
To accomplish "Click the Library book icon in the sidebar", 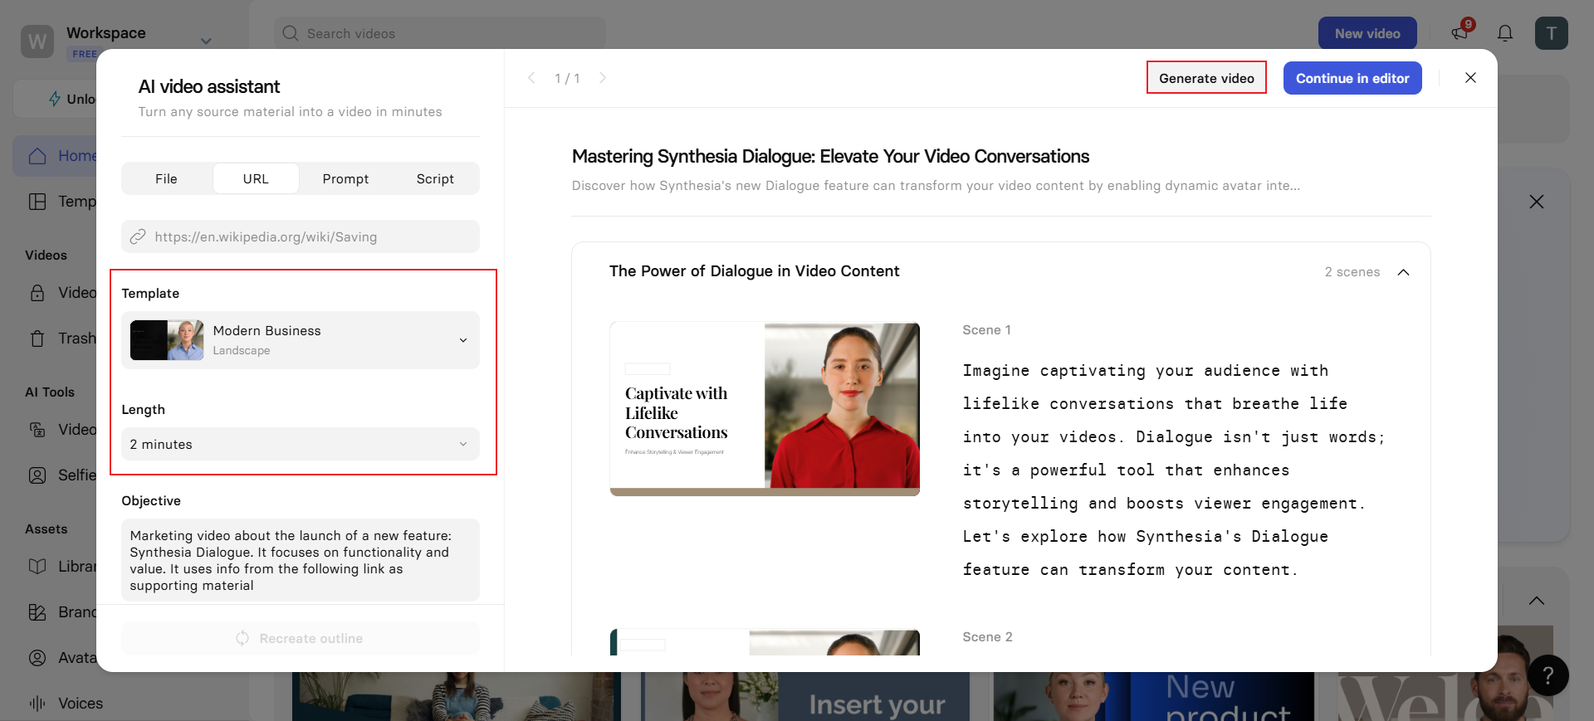I will (37, 567).
